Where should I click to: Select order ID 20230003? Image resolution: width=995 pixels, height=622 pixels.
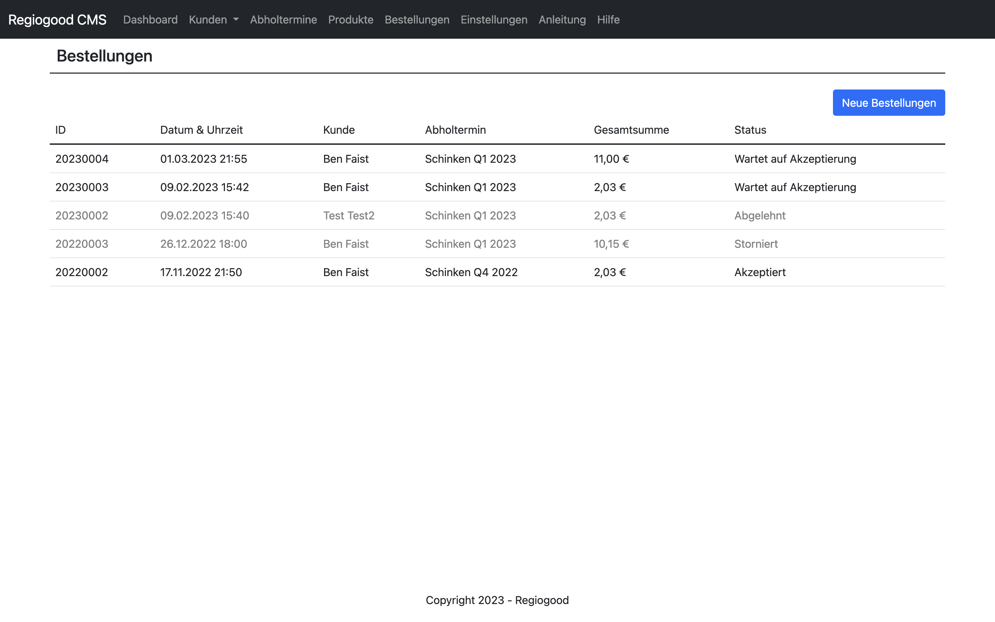(x=82, y=187)
